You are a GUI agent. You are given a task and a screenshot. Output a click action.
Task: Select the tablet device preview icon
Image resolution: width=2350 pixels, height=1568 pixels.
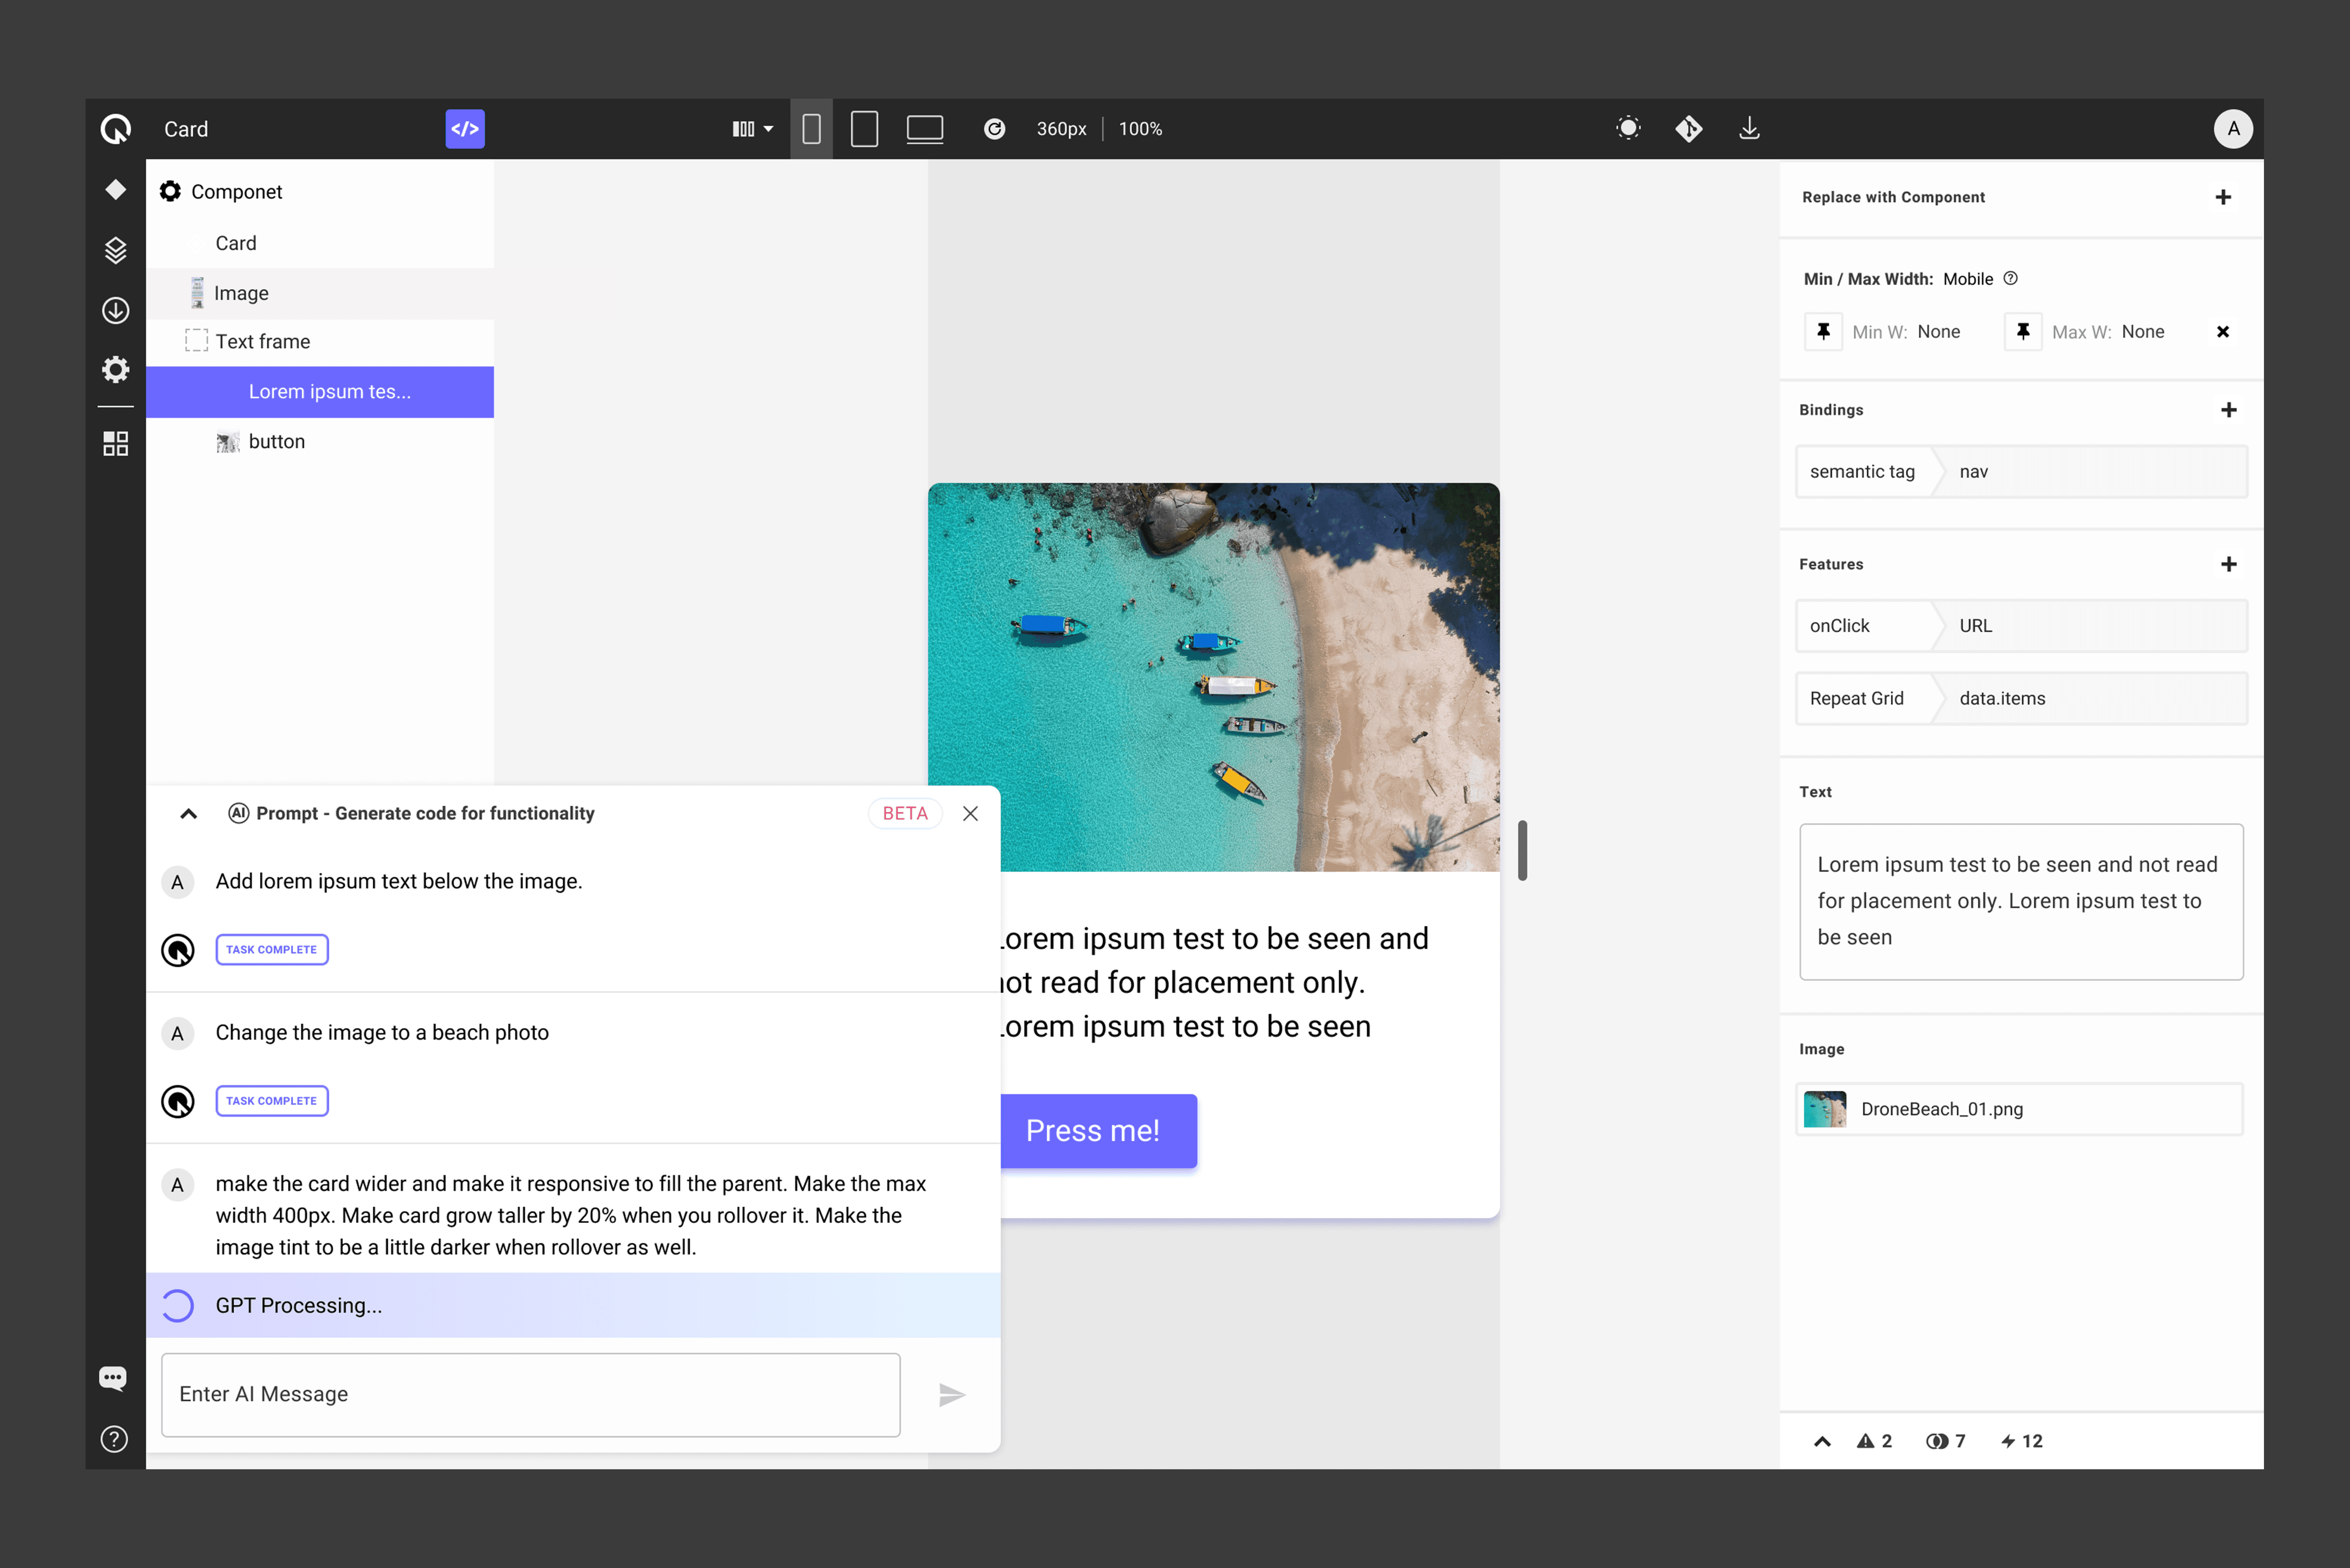click(864, 129)
